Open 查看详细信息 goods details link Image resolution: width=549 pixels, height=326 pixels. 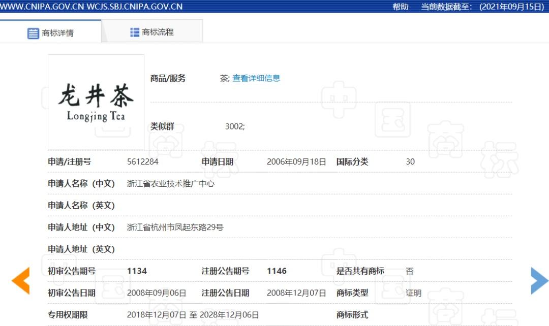(256, 78)
